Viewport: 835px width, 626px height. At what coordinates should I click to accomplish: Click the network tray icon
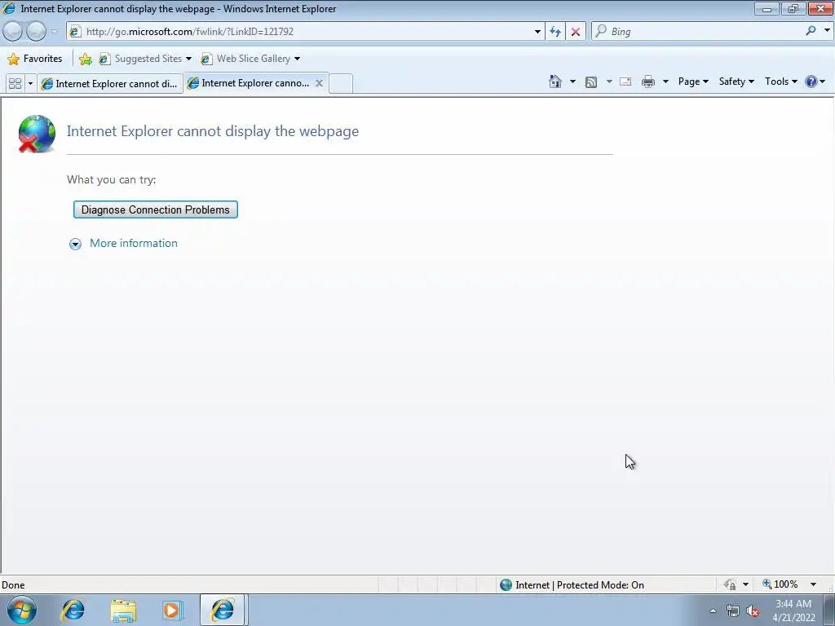733,611
